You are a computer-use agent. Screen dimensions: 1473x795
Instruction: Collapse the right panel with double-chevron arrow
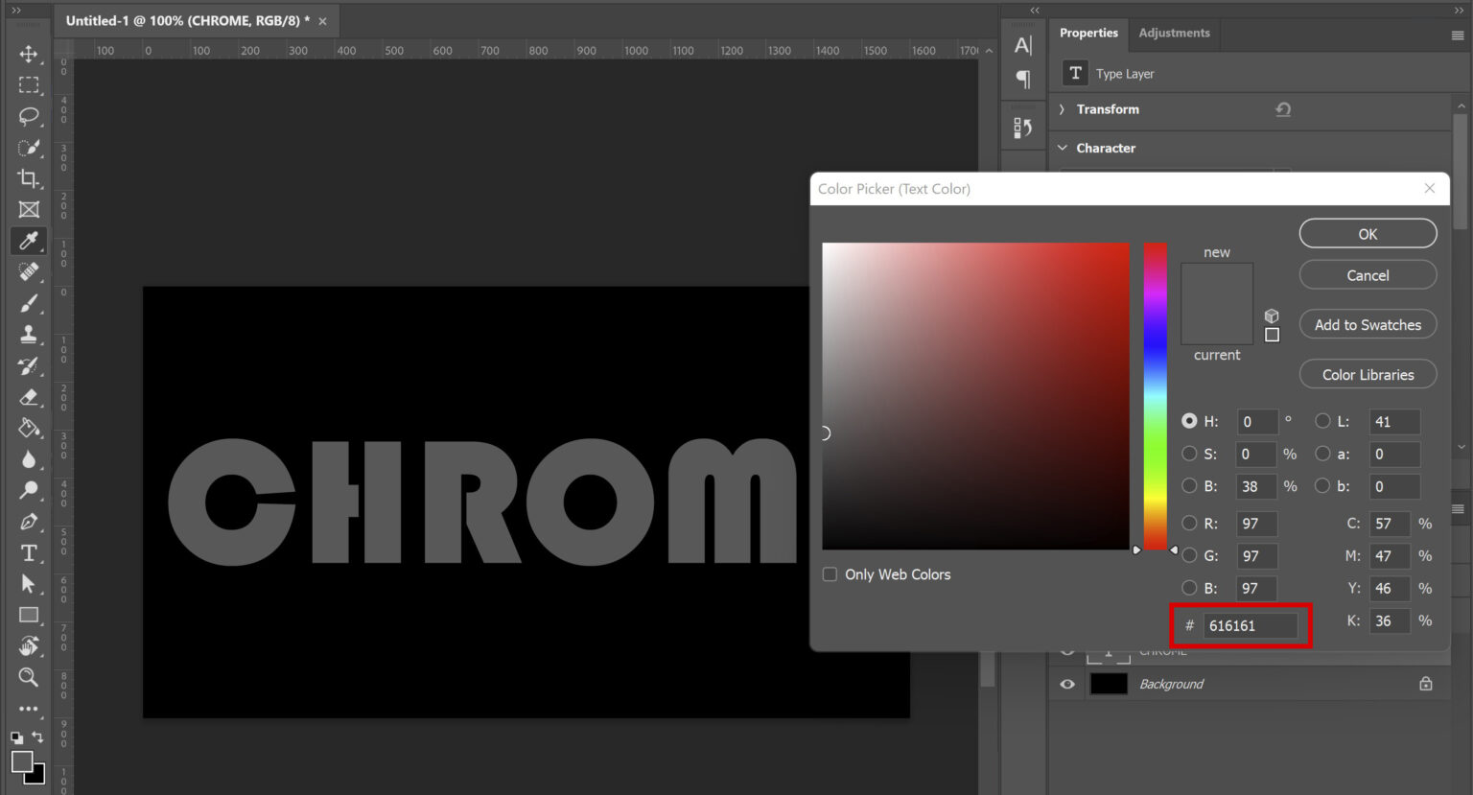pyautogui.click(x=1035, y=10)
